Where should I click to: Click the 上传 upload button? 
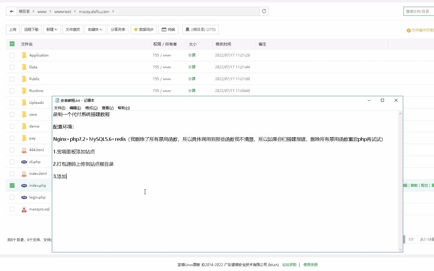pos(13,30)
